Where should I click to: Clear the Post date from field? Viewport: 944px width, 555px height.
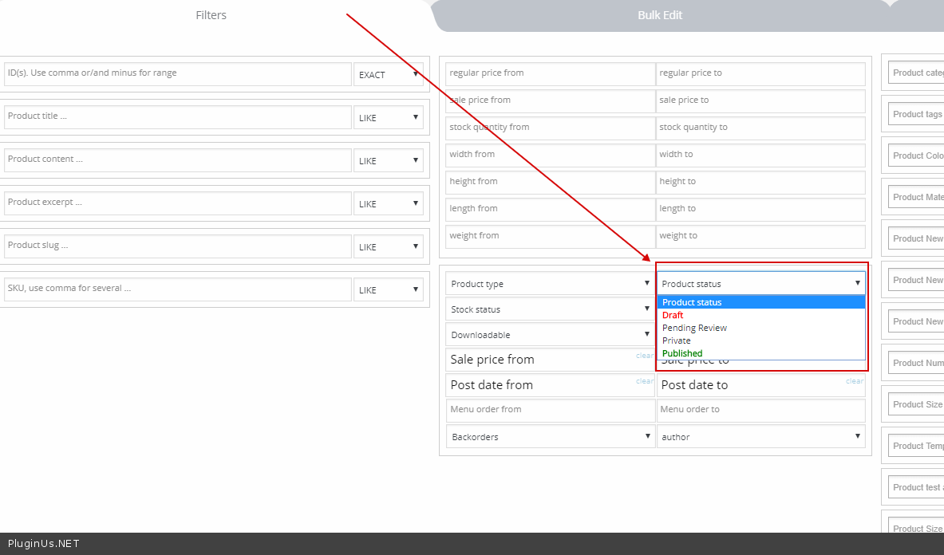coord(645,381)
